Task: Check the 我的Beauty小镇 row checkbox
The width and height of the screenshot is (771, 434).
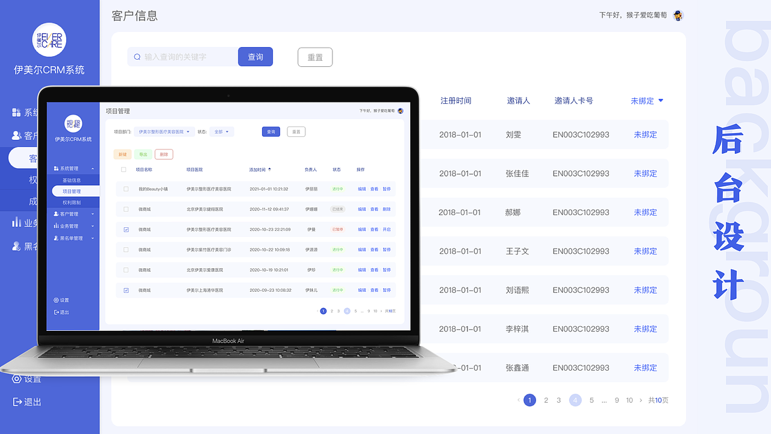Action: click(126, 189)
